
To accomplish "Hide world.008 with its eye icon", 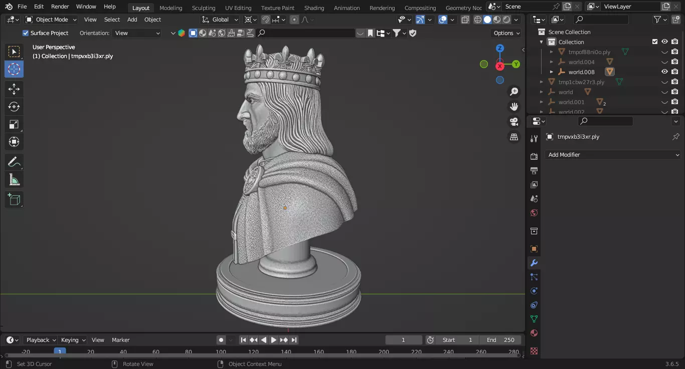I will click(x=664, y=72).
